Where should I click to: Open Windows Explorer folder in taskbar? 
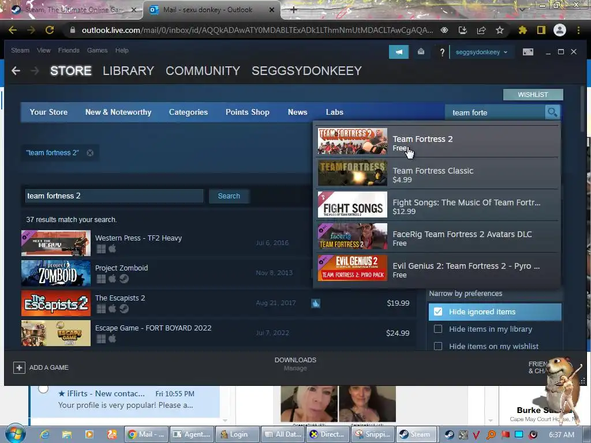pyautogui.click(x=67, y=434)
